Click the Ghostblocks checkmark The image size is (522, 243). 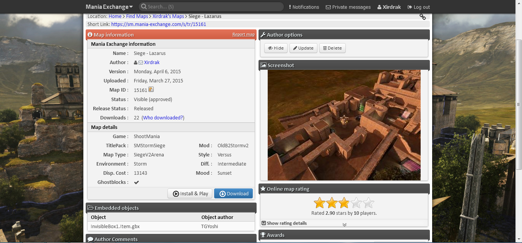137,182
